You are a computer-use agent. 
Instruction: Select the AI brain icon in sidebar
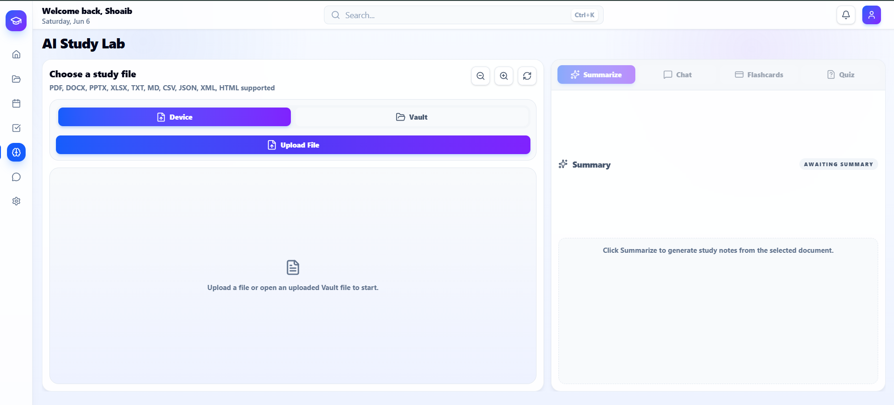pos(16,152)
